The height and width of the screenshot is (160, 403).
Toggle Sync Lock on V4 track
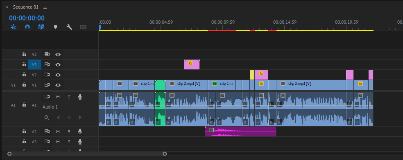click(47, 54)
